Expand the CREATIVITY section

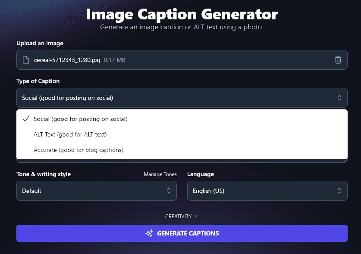182,216
